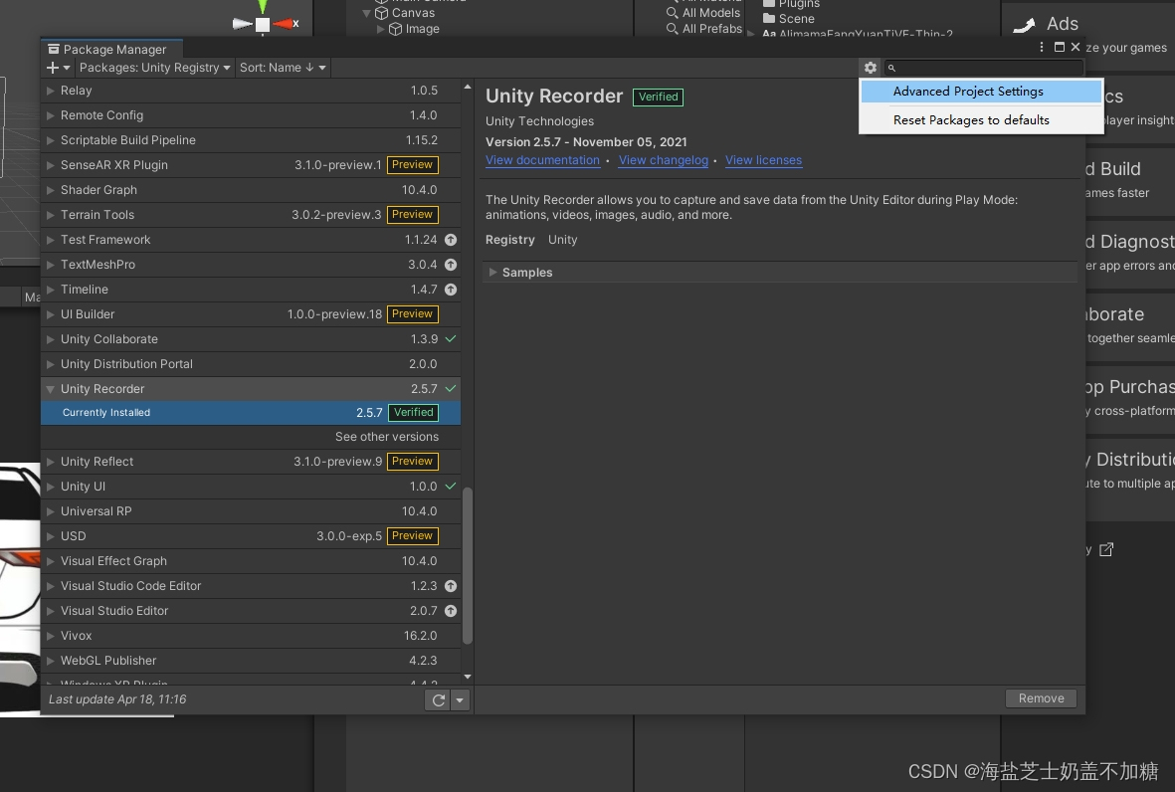Click the Canvas icon in the hierarchy
This screenshot has width=1175, height=792.
[x=382, y=12]
